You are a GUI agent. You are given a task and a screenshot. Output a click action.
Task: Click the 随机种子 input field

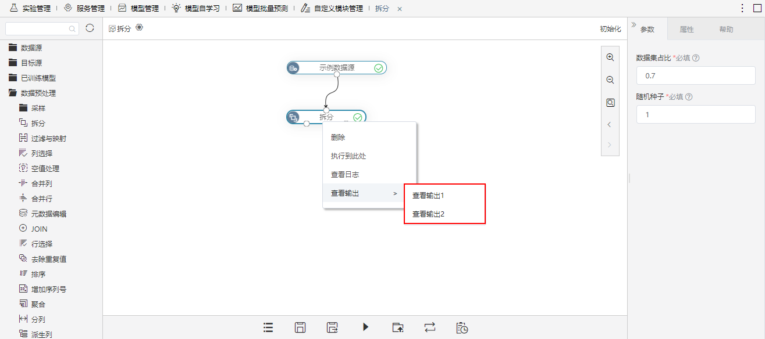(696, 114)
